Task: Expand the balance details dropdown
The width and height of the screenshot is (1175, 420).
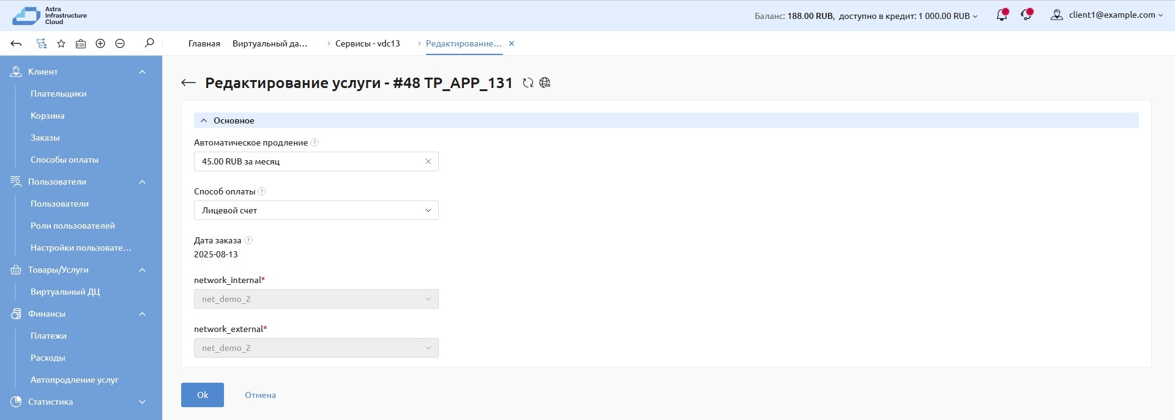Action: click(975, 17)
